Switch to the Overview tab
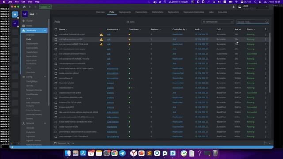The height and width of the screenshot is (159, 283). [100, 12]
